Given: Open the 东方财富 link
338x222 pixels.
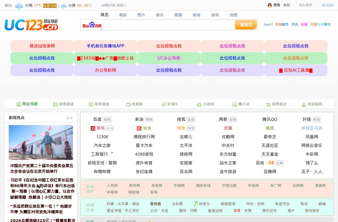Looking at the screenshot, I should click(228, 154).
